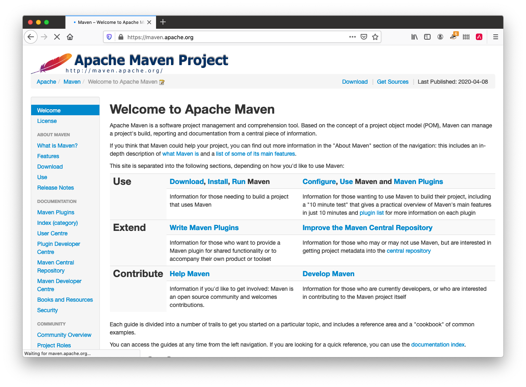
Task: Show site security padlock details
Action: click(x=120, y=37)
